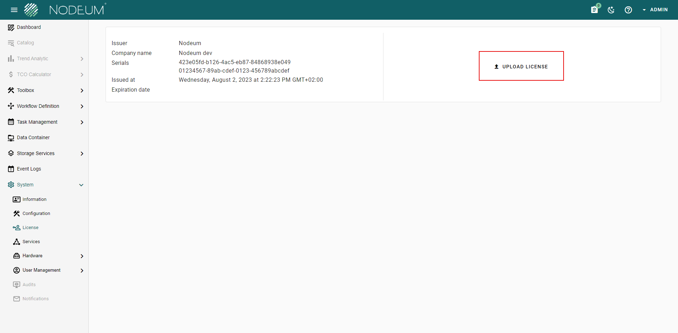The width and height of the screenshot is (678, 333).
Task: Click the Data Container monitor icon
Action: (11, 138)
